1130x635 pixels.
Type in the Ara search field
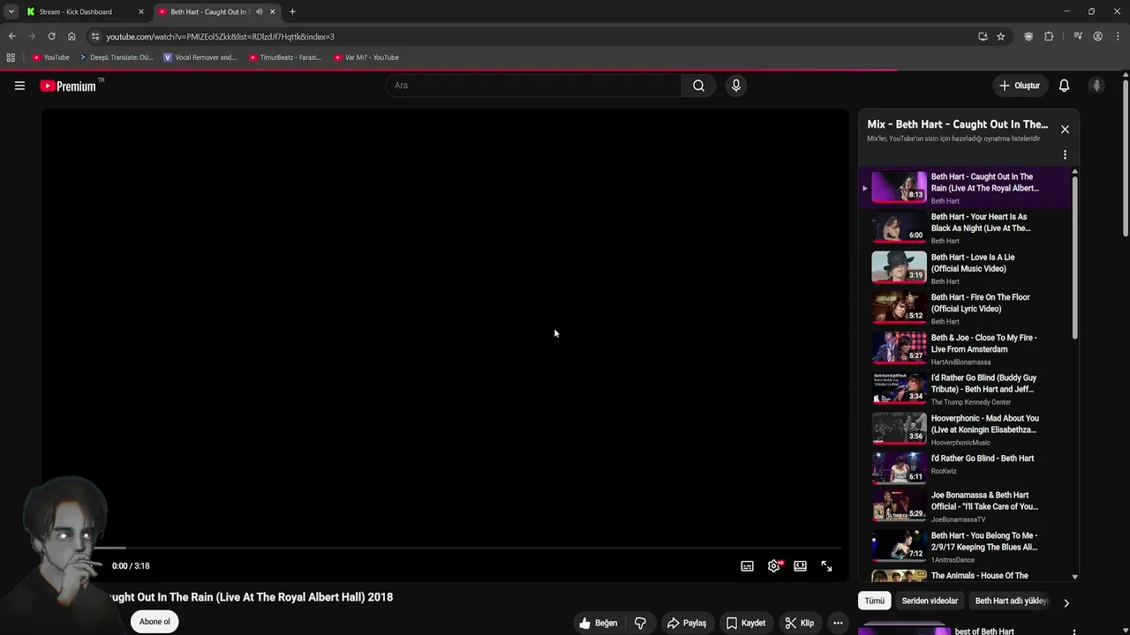(533, 86)
